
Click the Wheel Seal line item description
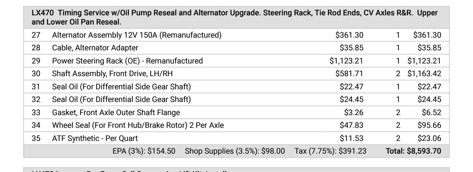tap(138, 125)
